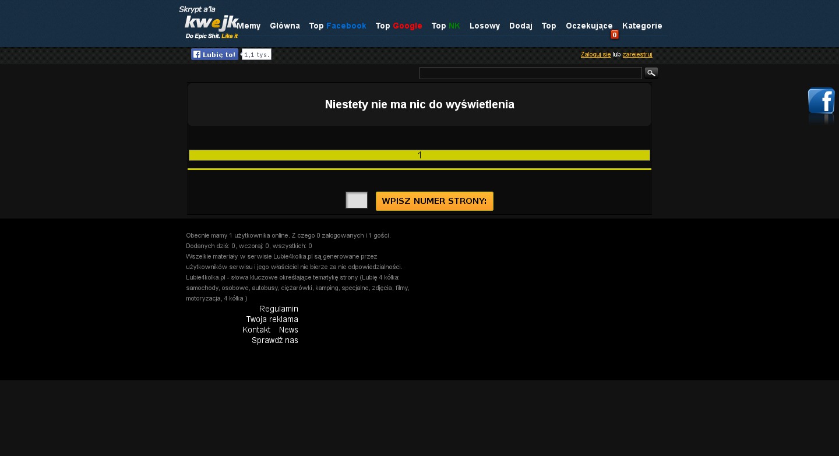This screenshot has height=456, width=839.
Task: Open the Memy menu item
Action: pos(249,26)
